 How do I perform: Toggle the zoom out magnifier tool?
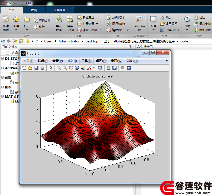click(x=65, y=68)
